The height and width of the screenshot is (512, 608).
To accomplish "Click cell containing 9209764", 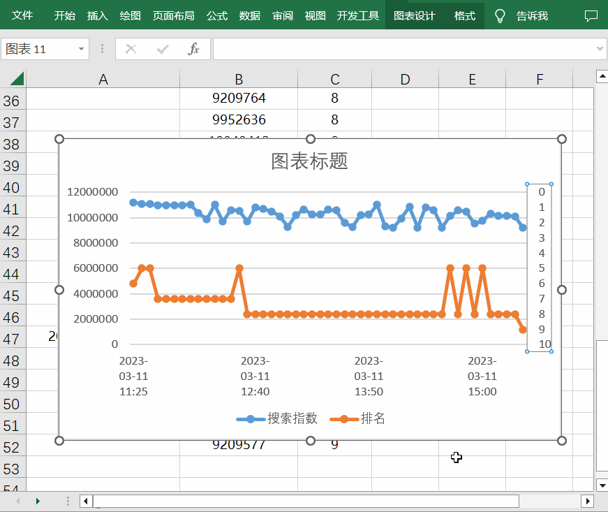I will [239, 98].
